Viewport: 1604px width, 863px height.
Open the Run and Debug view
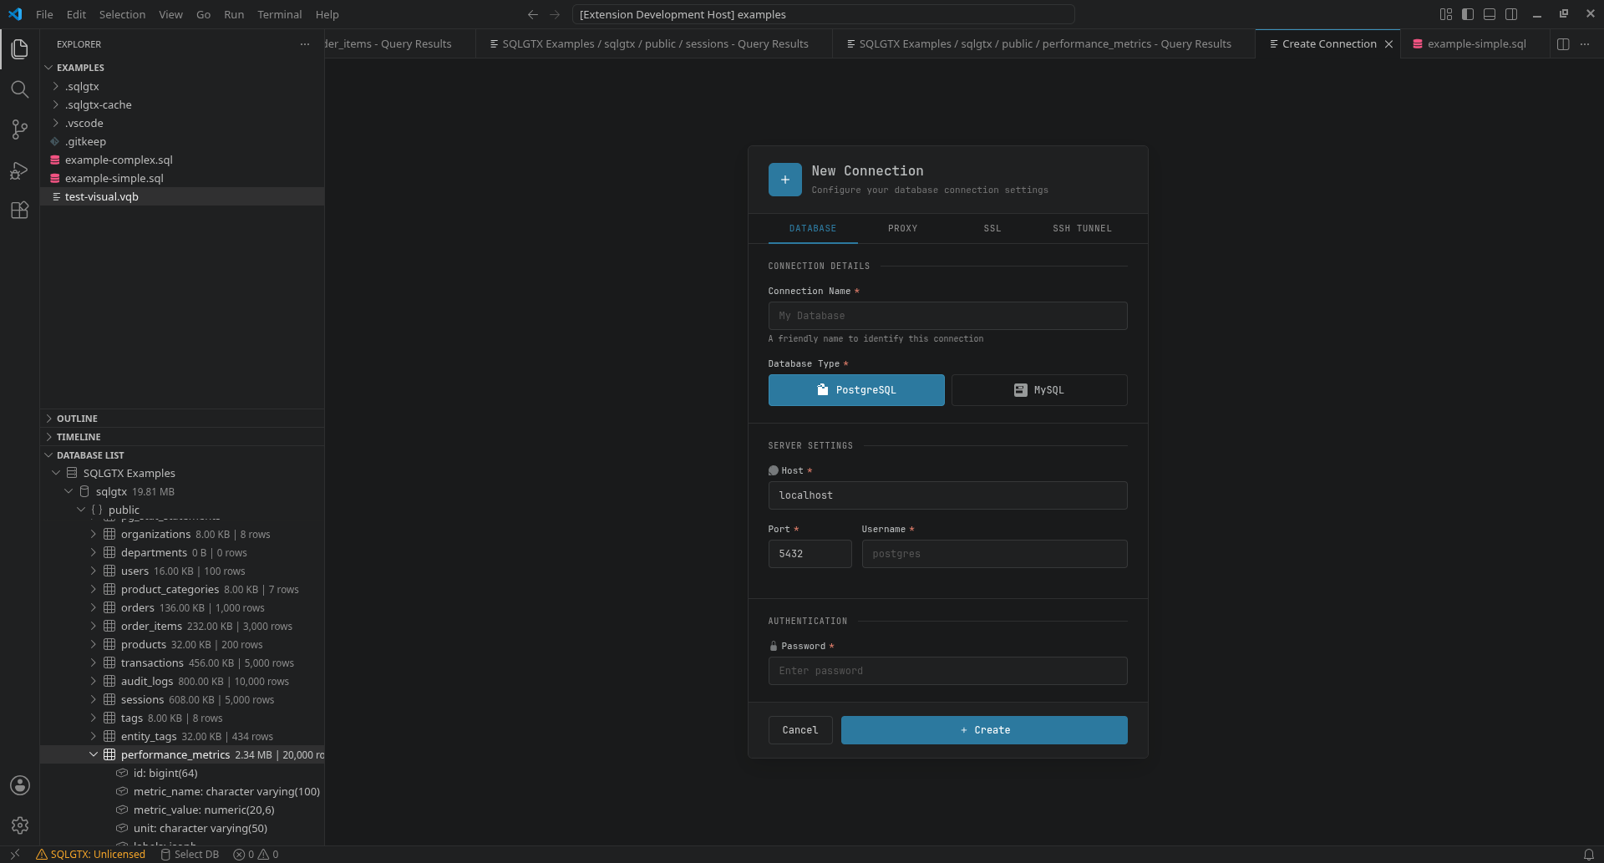tap(20, 170)
